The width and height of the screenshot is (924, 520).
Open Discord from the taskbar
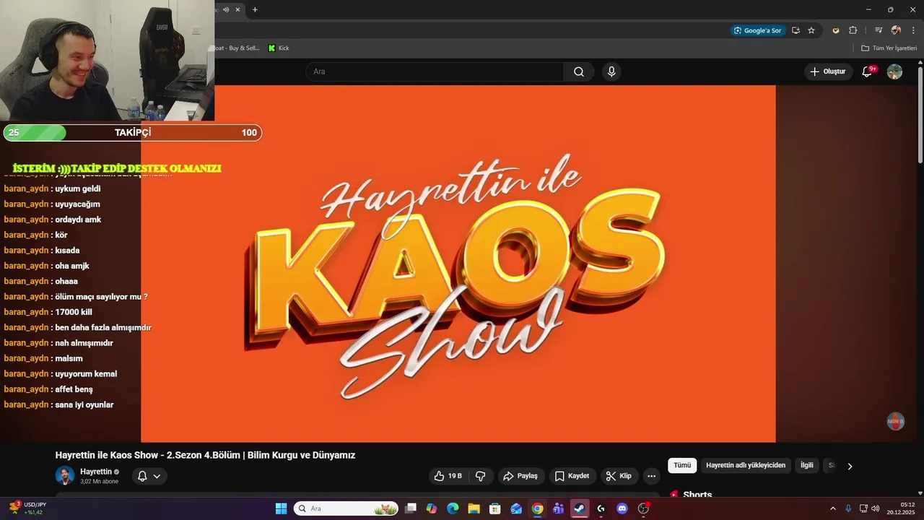[x=622, y=508]
